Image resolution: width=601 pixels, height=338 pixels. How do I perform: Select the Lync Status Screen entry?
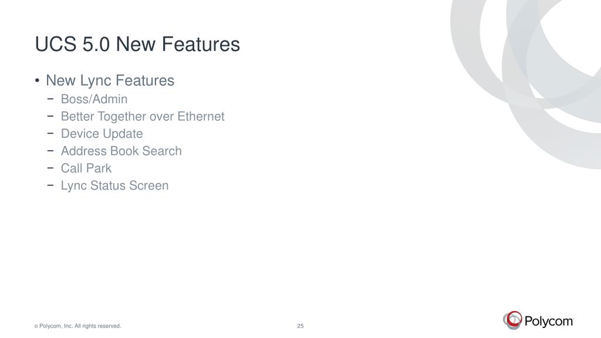point(114,185)
